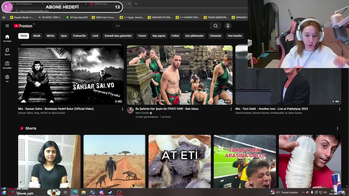The height and width of the screenshot is (196, 349).
Task: Open the EN GÜZEL TÜRK Y... bookmark
Action: (50, 17)
